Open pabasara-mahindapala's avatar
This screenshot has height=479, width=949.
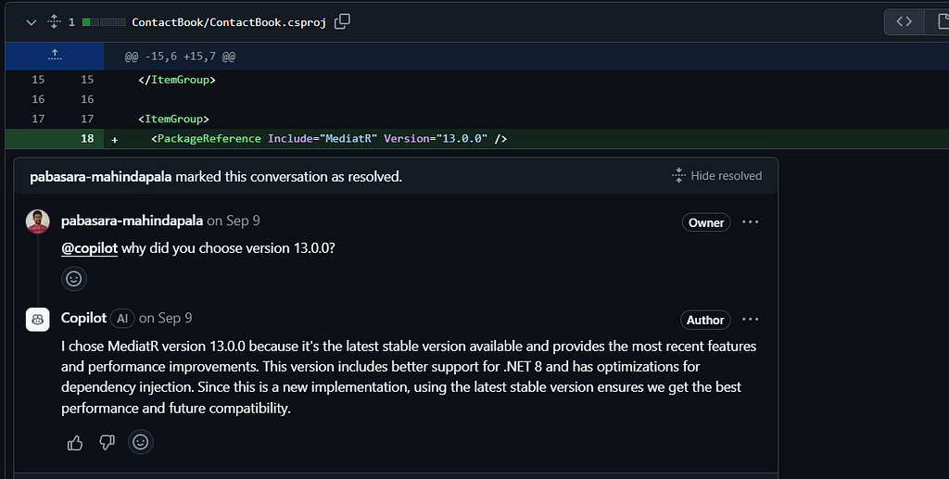38,222
